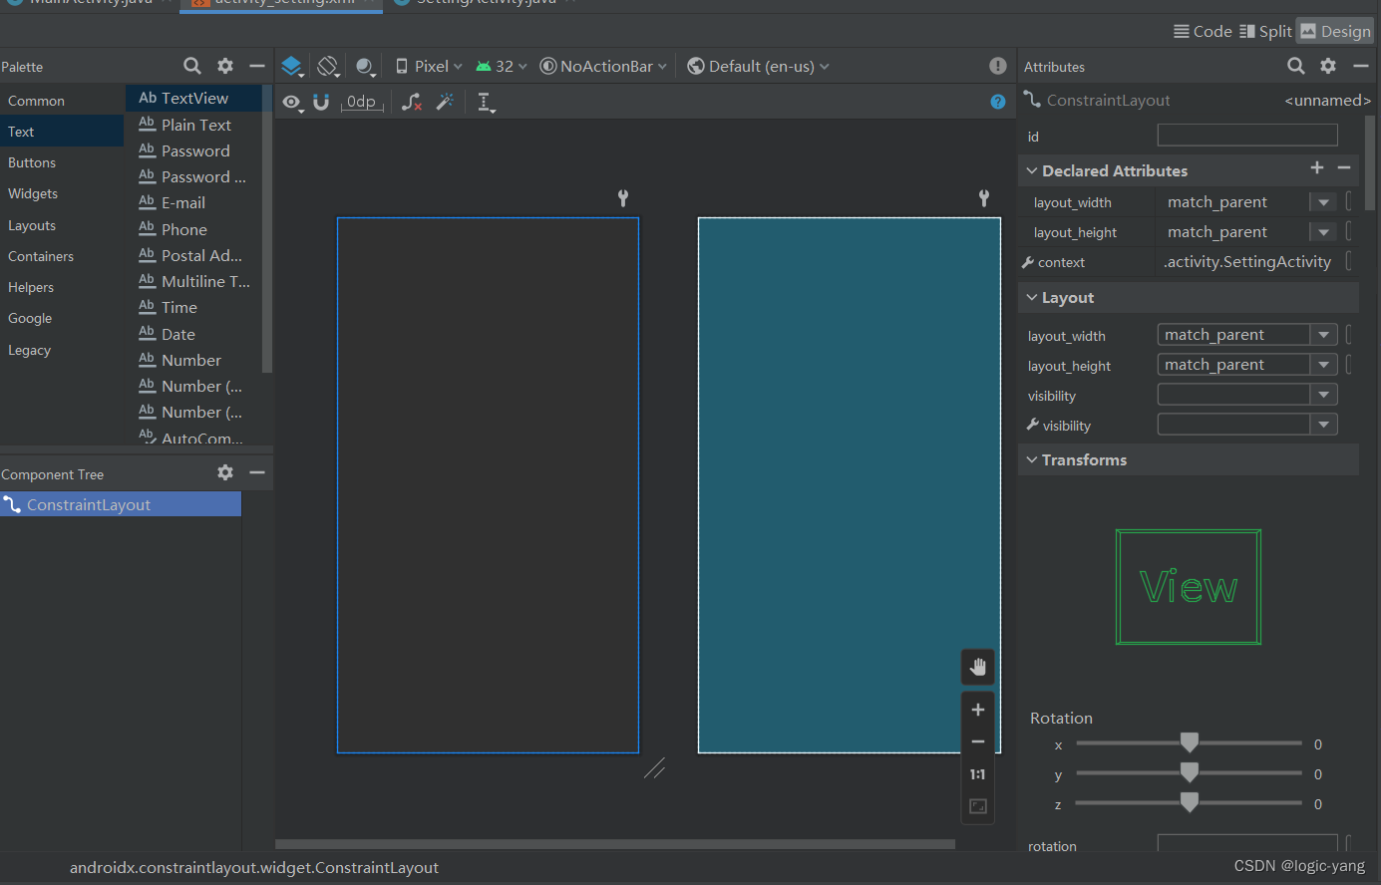Switch to Code view

1203,31
